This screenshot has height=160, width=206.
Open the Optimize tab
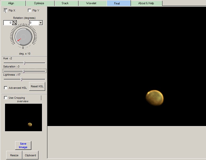tap(39, 3)
